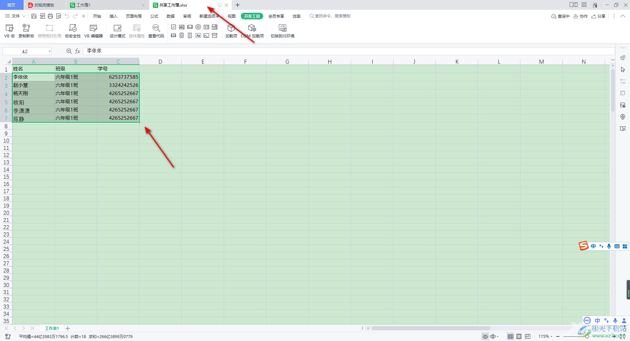Switch to page break preview view
Viewport: 630px width, 341px height.
click(528, 336)
